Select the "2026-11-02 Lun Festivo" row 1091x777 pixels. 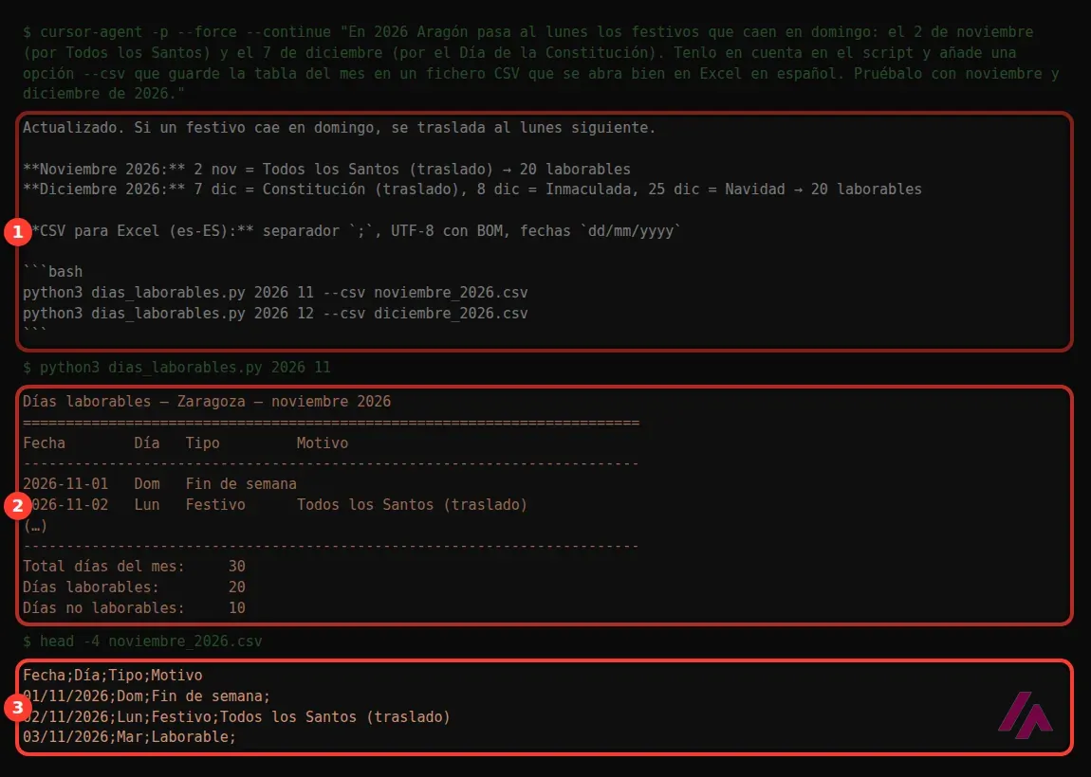275,504
